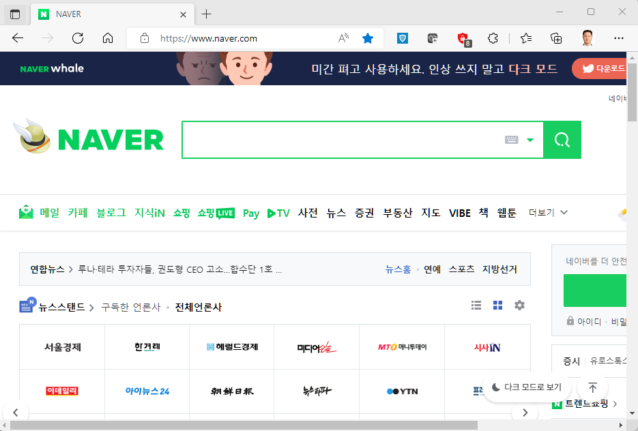Click the green search magnifier button
This screenshot has width=638, height=431.
click(562, 140)
